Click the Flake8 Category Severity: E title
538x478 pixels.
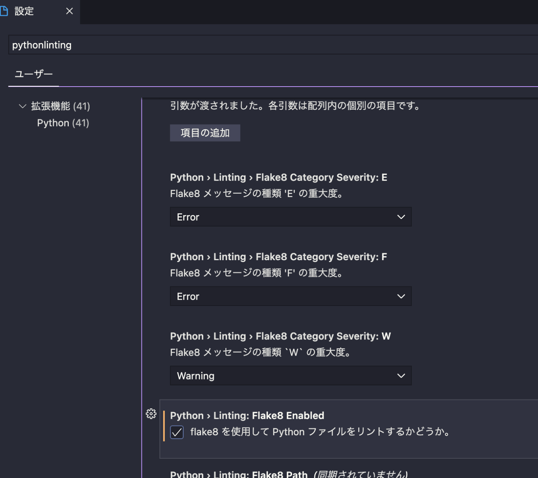pos(279,177)
